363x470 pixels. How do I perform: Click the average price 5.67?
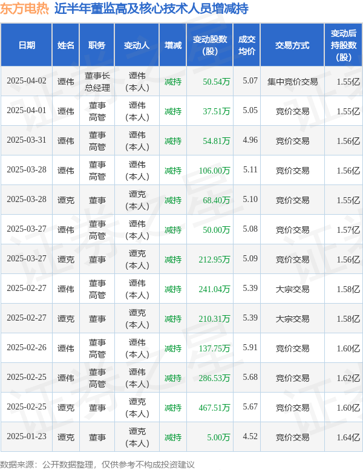[x=250, y=406]
